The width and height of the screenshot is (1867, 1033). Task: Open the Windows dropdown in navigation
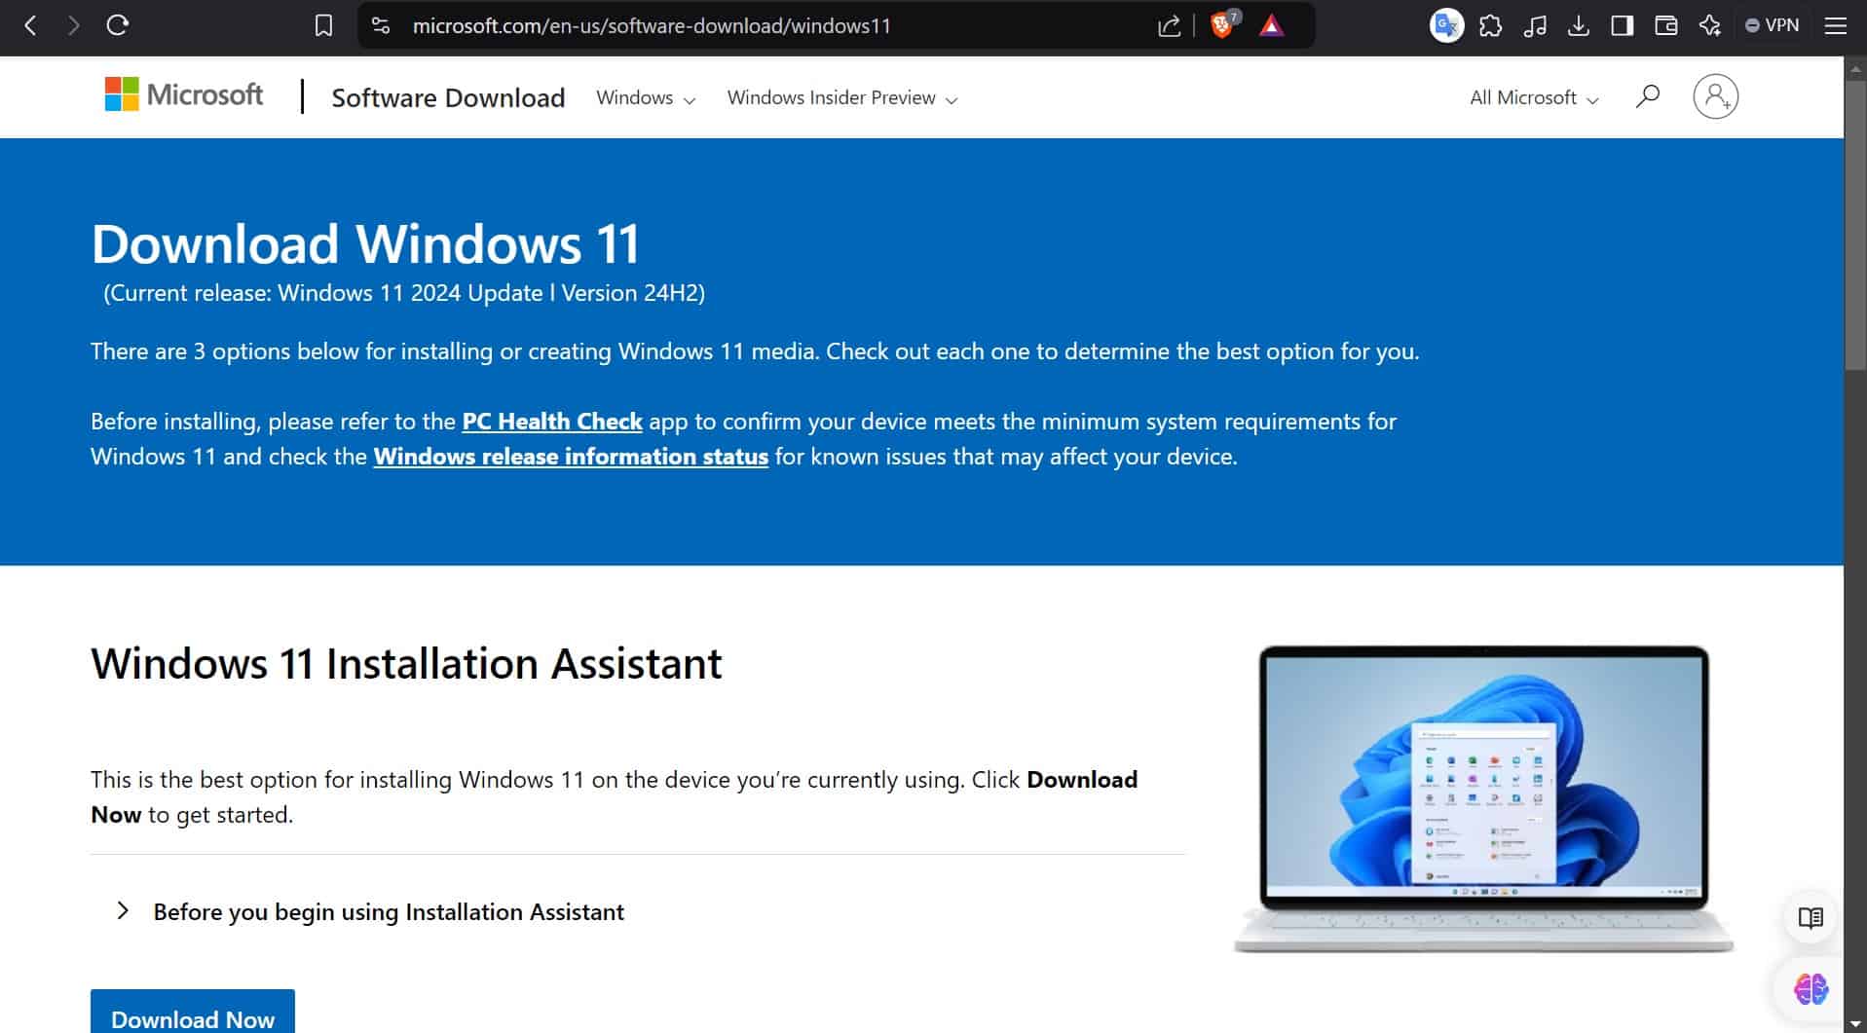click(645, 97)
